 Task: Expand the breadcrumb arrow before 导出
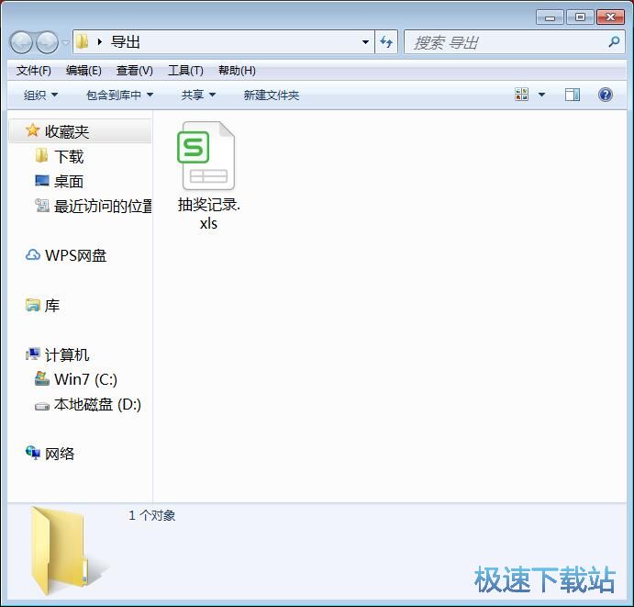pos(99,41)
